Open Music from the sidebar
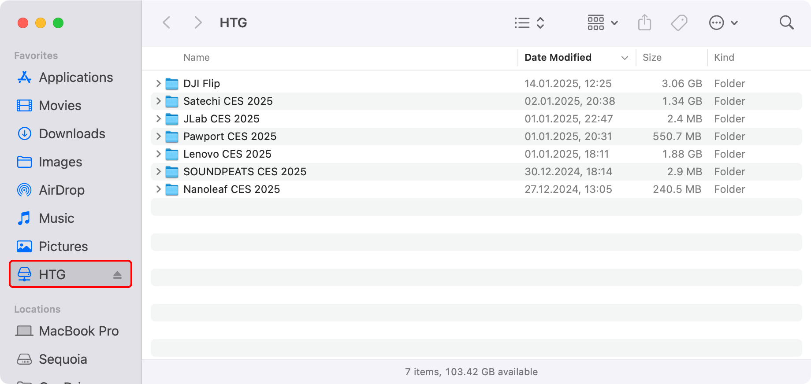This screenshot has height=384, width=811. (56, 218)
